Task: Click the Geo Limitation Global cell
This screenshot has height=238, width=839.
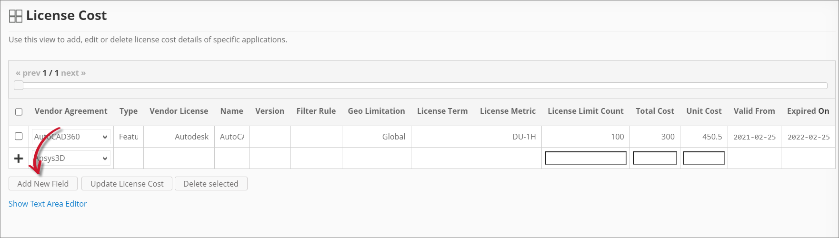Action: pos(393,137)
